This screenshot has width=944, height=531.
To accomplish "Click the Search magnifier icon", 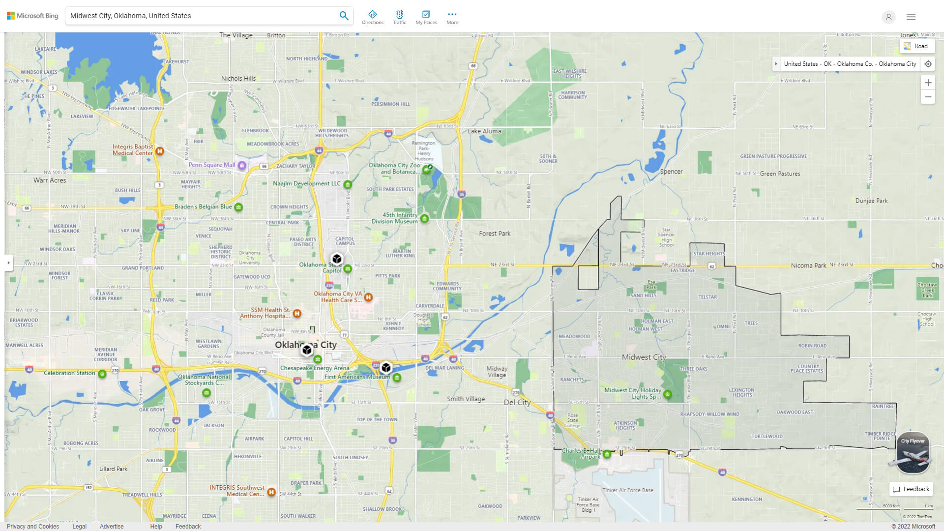I will (344, 16).
